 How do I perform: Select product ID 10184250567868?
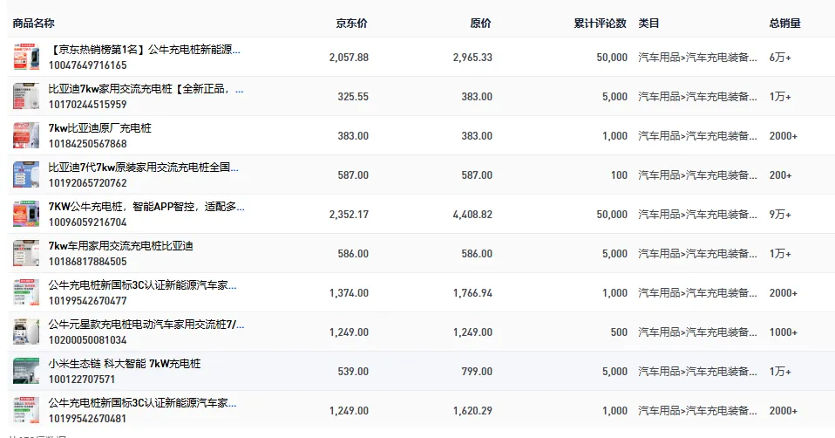88,144
